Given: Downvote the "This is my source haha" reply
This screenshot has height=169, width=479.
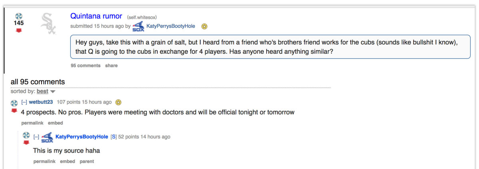Looking at the screenshot, I should [x=26, y=143].
